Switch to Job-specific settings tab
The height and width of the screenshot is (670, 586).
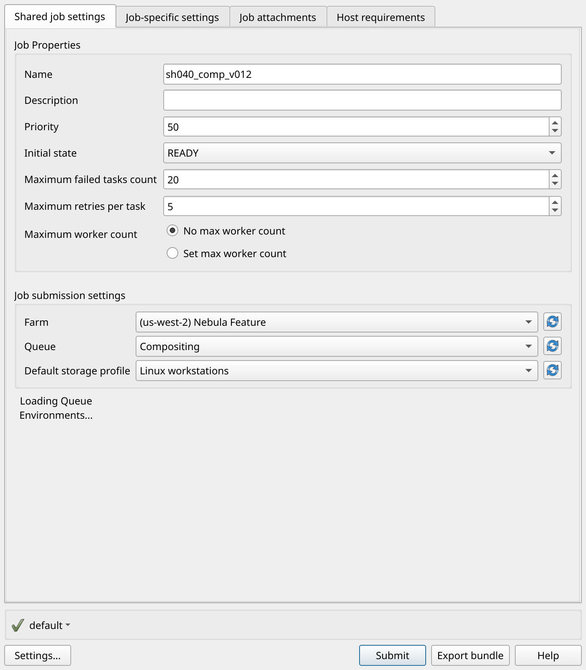pos(172,17)
